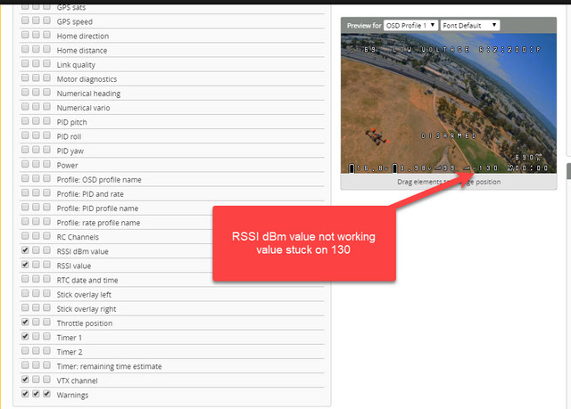Uncheck profile 1 checkbox for RSSI value

25,265
